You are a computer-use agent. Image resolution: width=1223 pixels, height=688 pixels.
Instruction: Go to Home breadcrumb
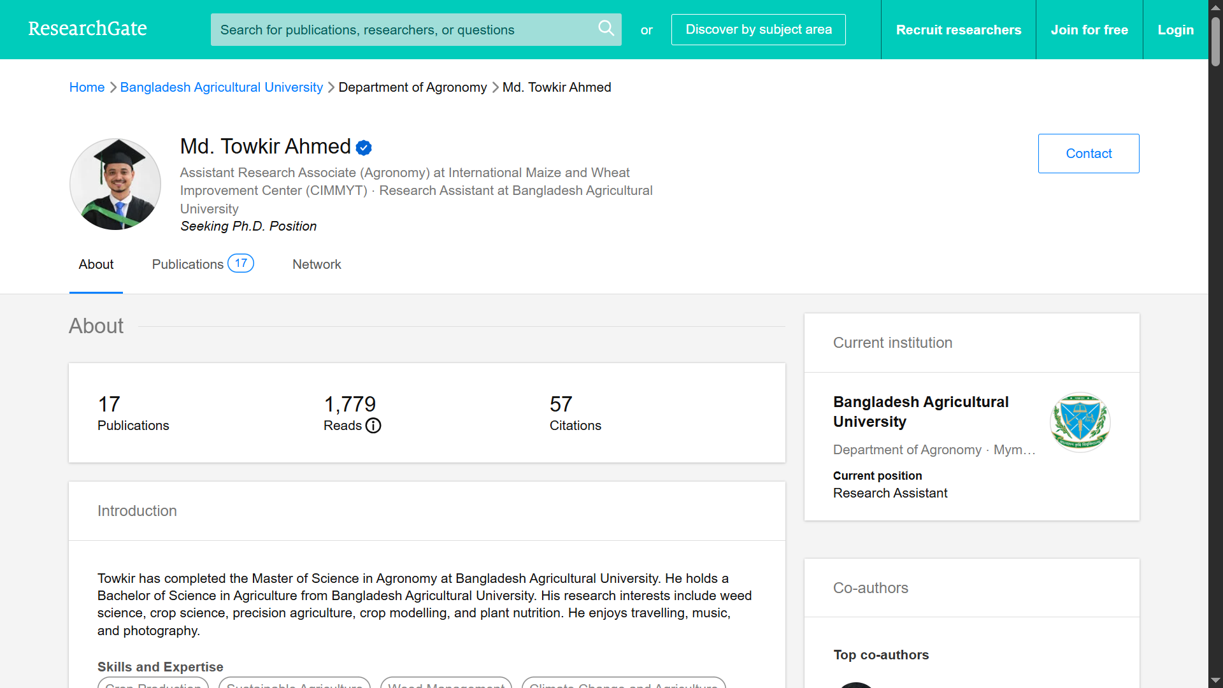coord(87,87)
